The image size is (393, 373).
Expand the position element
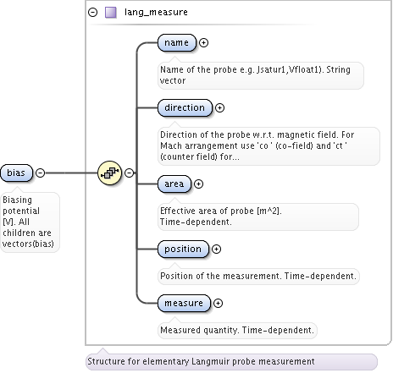point(216,249)
